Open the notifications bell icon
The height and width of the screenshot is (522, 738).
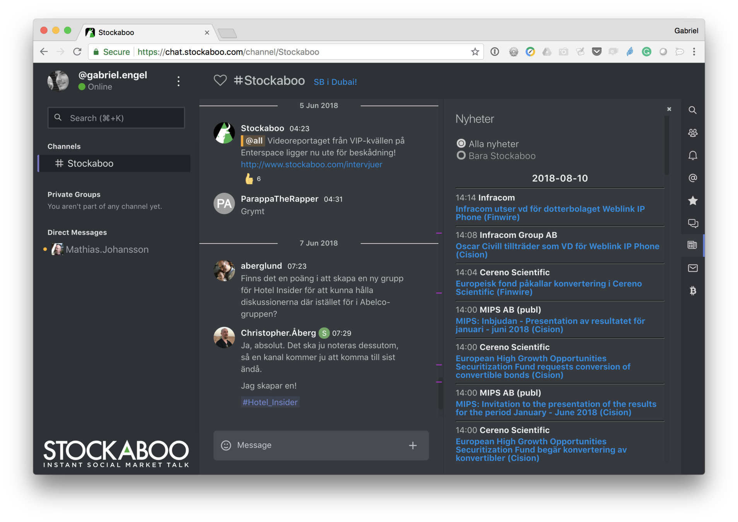tap(692, 155)
